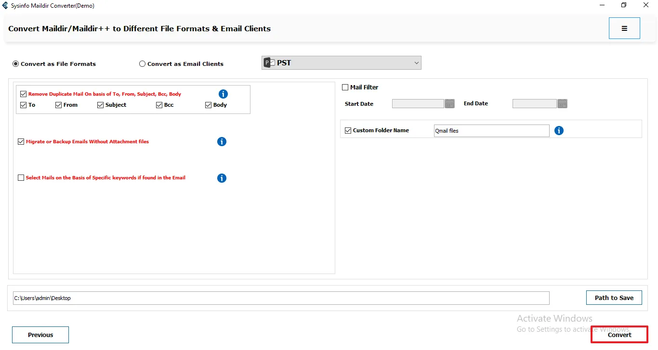Click info icon next to Custom Folder Name
658x350 pixels.
(x=559, y=131)
